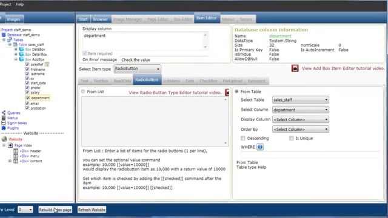Click the WHERE clause input field
388x218 pixels.
[310, 155]
